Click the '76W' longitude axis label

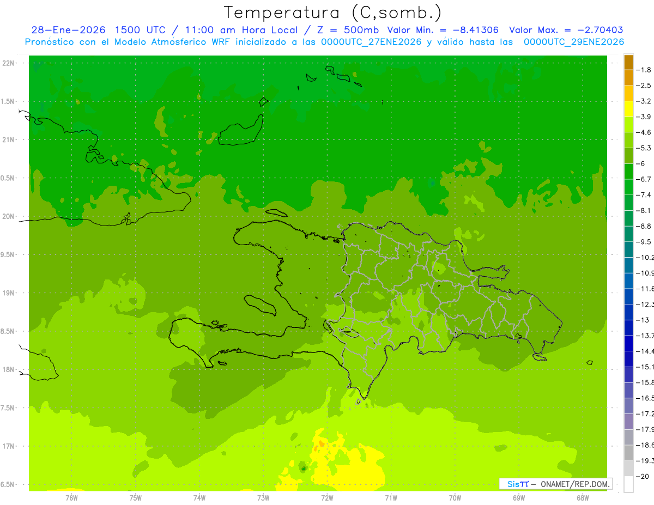click(x=71, y=498)
